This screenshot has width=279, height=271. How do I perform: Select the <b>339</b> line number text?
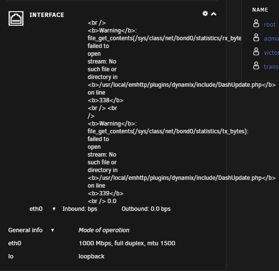105,193
